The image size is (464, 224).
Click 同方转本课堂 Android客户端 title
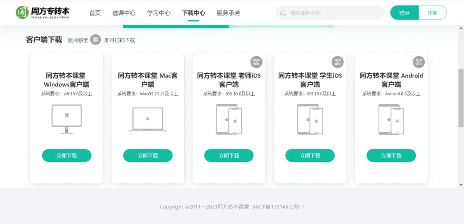point(391,80)
